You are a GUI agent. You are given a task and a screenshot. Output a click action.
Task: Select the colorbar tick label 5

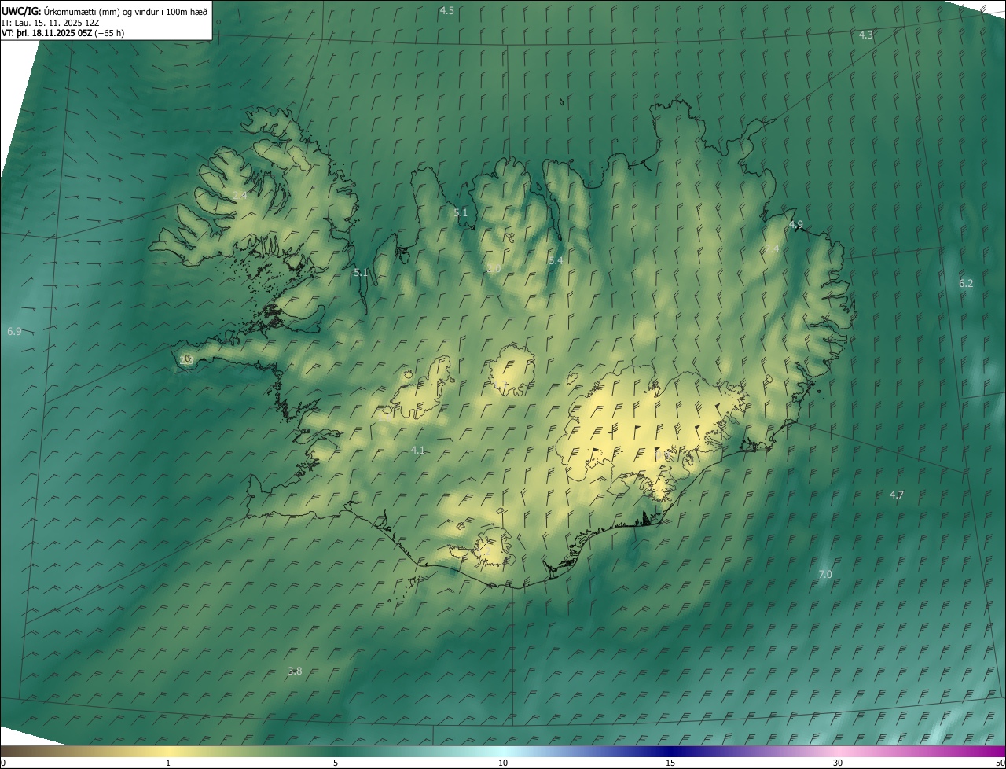point(336,763)
